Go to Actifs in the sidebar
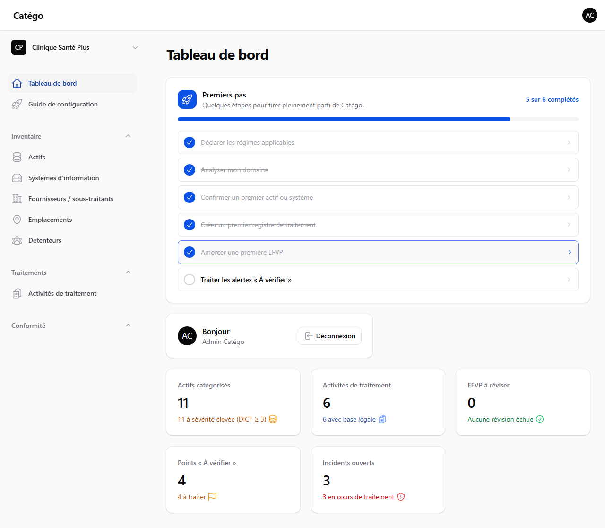The image size is (605, 528). pyautogui.click(x=72, y=157)
